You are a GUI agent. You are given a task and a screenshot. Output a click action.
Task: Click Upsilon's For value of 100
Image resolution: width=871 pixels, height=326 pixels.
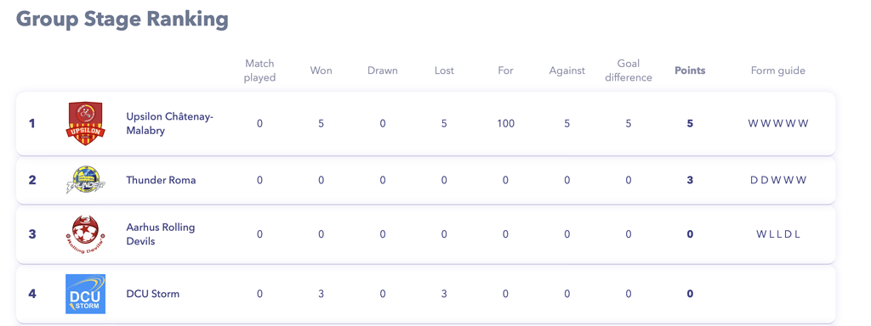coord(505,124)
